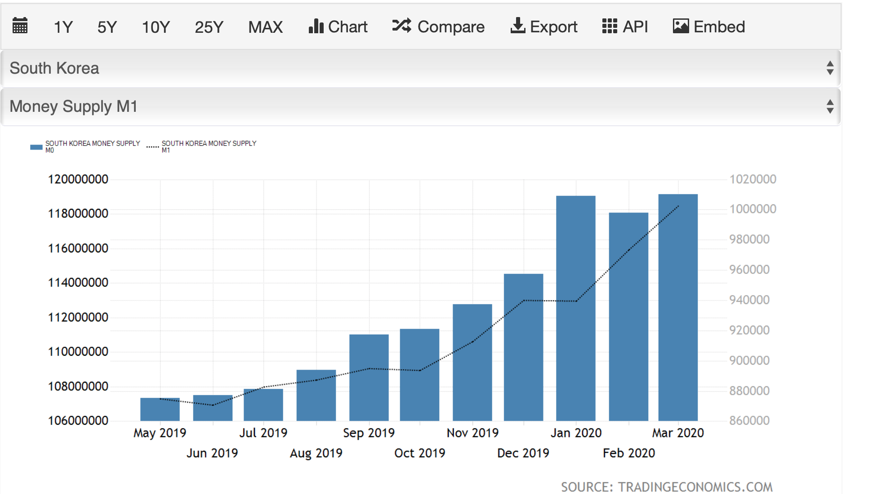Switch to the 25Y range
Screen dimensions: 873x494
click(209, 27)
